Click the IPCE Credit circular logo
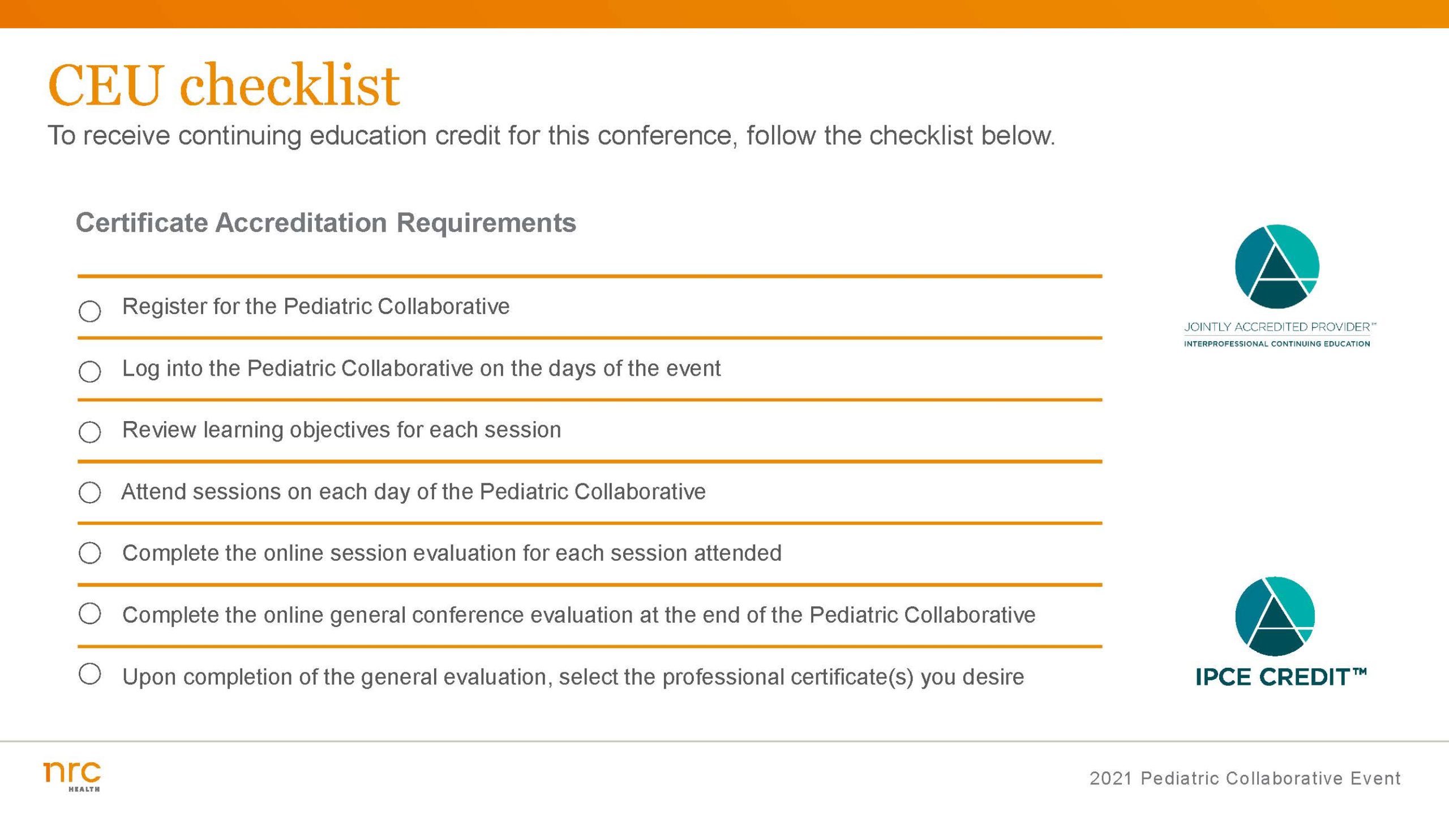The image size is (1449, 815). tap(1275, 616)
